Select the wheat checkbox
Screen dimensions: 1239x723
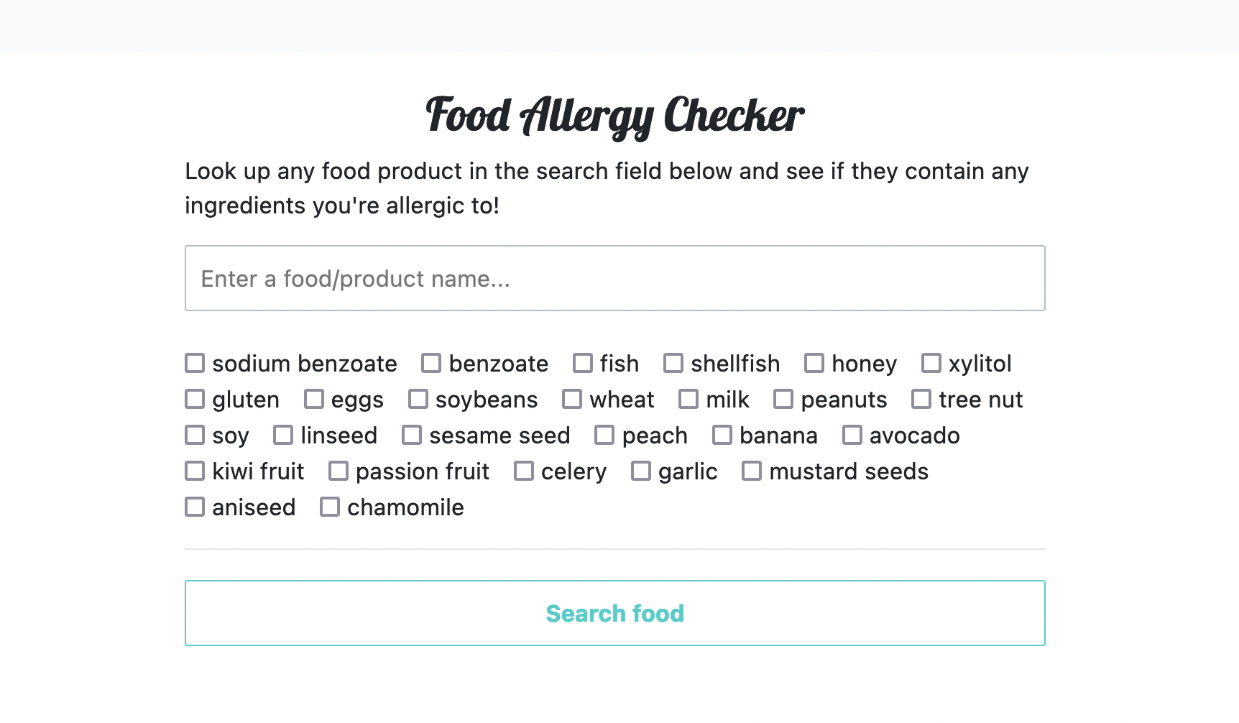tap(572, 399)
